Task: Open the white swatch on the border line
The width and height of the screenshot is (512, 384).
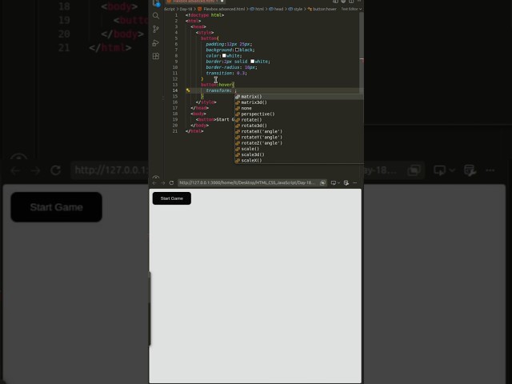Action: click(253, 62)
